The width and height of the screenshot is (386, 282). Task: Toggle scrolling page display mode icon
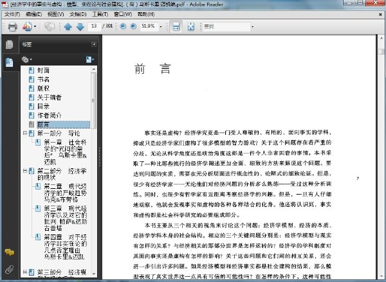click(x=176, y=26)
